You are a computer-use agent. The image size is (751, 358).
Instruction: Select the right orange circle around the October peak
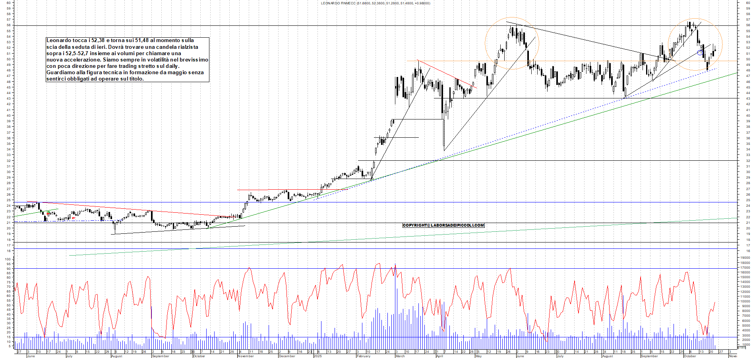coord(722,44)
